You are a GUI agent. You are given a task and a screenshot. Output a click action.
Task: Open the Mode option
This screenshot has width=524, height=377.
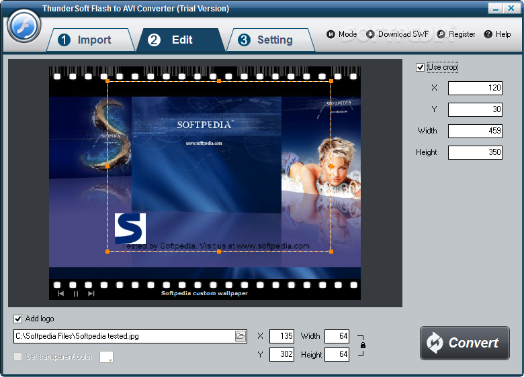tap(341, 34)
